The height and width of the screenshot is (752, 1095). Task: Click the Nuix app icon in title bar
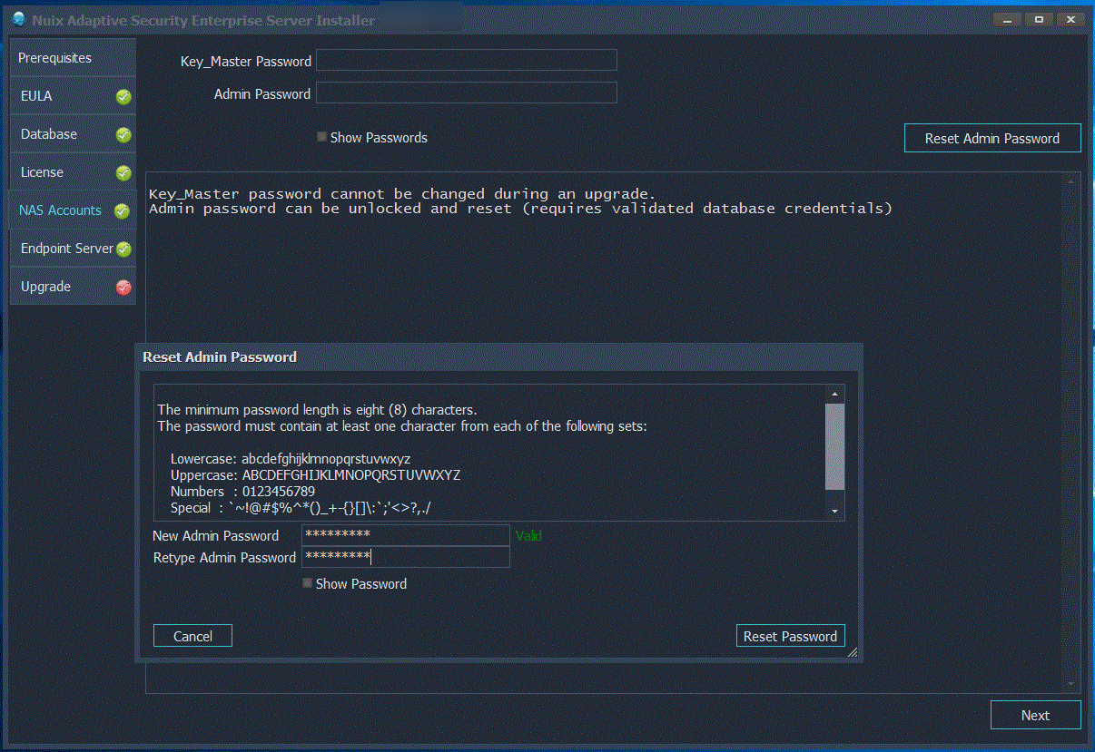pyautogui.click(x=18, y=19)
